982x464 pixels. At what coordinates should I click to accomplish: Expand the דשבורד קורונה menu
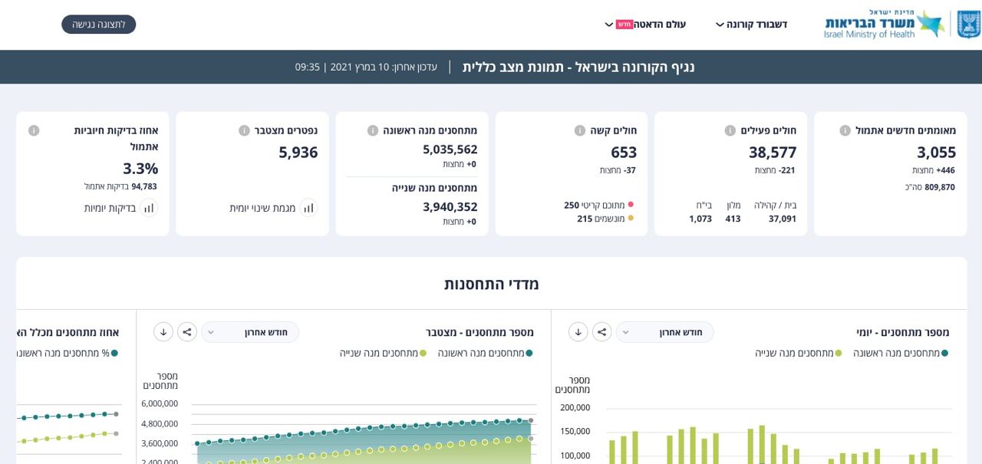751,25
